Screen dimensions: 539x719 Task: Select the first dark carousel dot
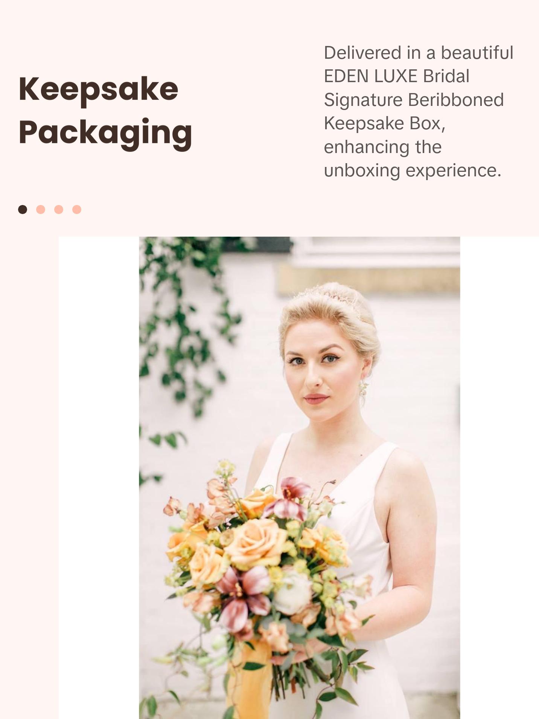click(x=23, y=210)
